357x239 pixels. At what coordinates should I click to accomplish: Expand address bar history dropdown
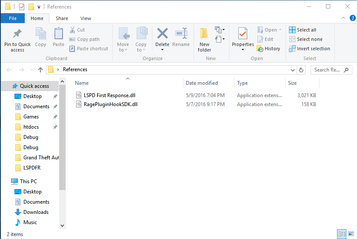pos(293,70)
